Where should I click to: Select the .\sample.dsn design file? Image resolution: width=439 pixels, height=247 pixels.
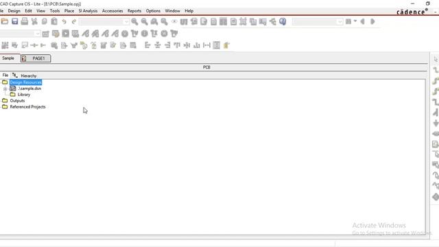[29, 89]
